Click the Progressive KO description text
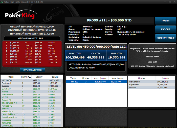Screen dimensions: 177x128 pyautogui.click(x=152, y=50)
